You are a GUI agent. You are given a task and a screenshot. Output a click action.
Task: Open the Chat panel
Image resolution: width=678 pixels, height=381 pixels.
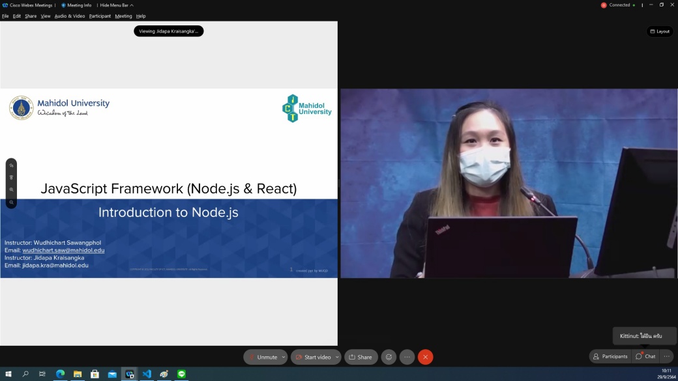646,356
